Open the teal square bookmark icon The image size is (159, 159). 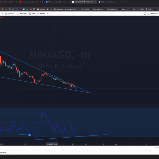pyautogui.click(x=24, y=9)
